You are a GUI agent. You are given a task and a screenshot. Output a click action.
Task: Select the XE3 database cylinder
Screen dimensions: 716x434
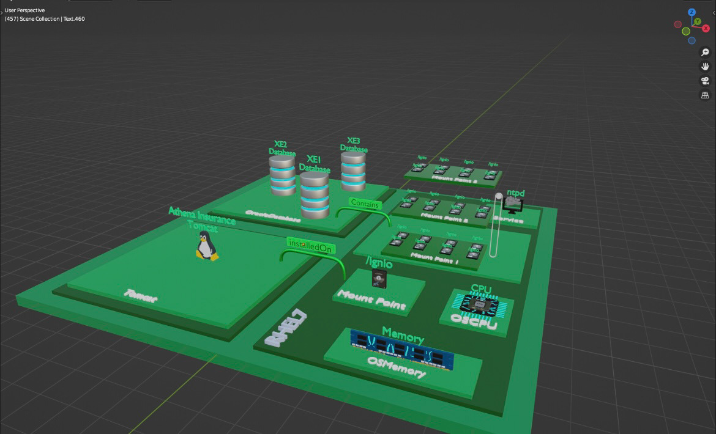354,171
